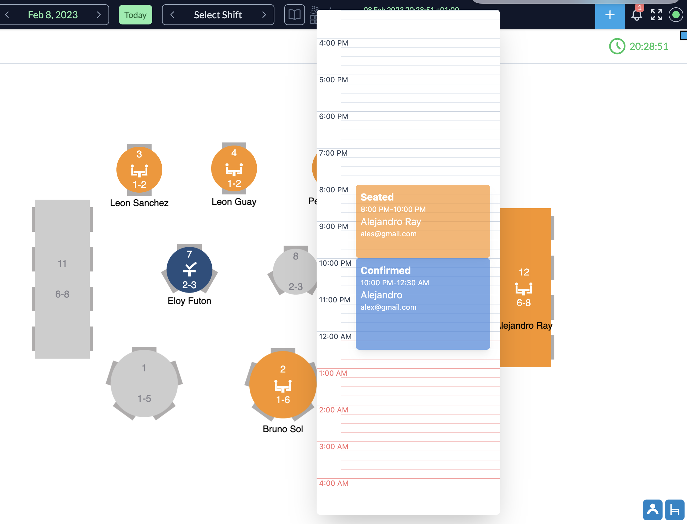Click the blue plus add button
This screenshot has width=687, height=524.
click(x=609, y=15)
